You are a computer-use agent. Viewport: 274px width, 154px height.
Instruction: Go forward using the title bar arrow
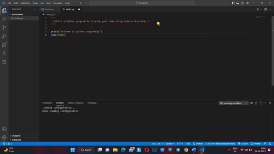(86, 3)
